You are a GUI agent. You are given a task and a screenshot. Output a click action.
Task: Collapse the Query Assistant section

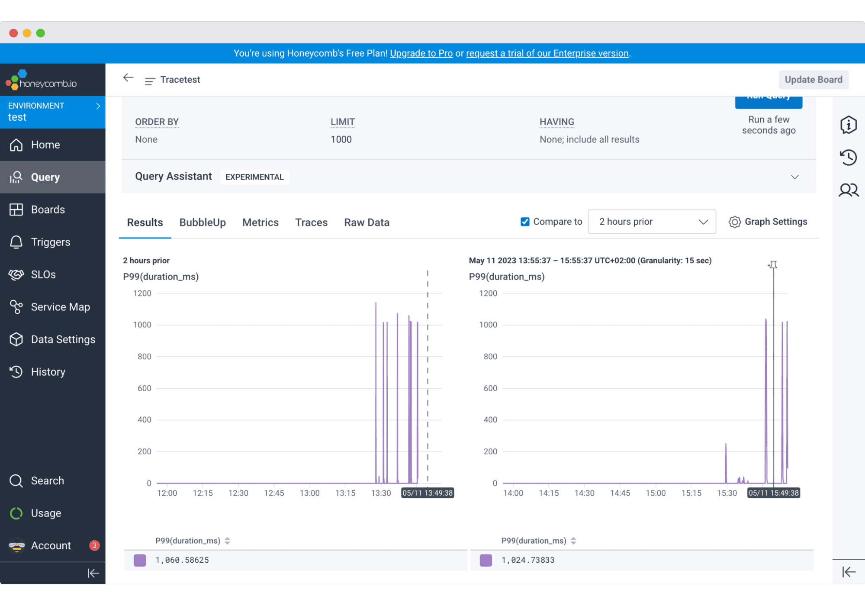point(795,177)
